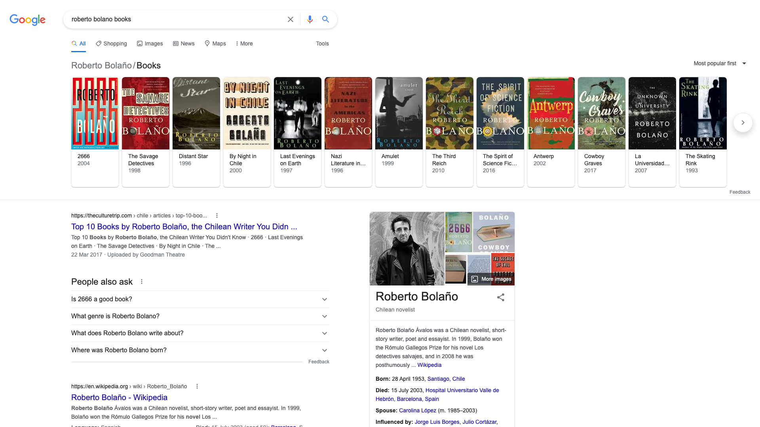Open Carolina López spouse link

point(418,411)
